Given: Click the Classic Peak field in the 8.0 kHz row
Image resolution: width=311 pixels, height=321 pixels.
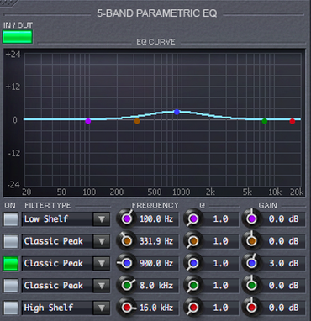Looking at the screenshot, I should pos(57,286).
